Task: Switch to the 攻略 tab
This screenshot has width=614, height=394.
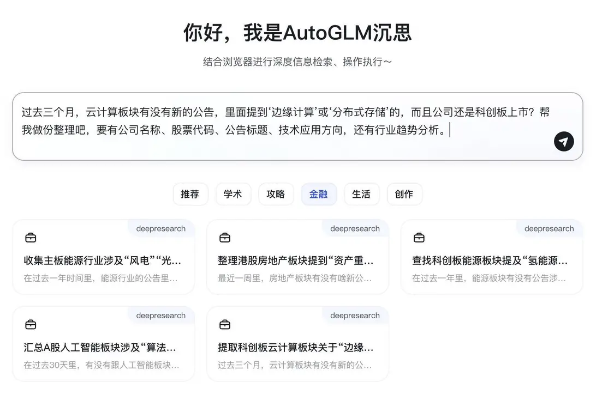Action: coord(276,194)
